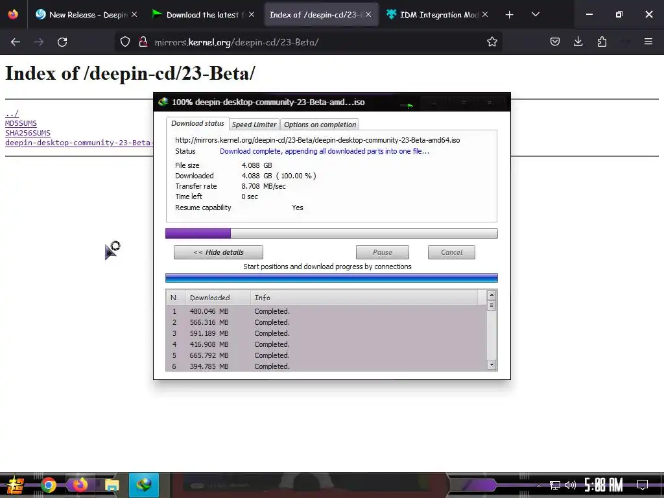
Task: Go back with the browser back arrow
Action: (x=16, y=42)
